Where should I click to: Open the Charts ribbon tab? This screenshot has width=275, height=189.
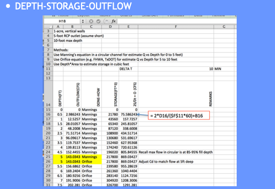pyautogui.click(x=126, y=16)
